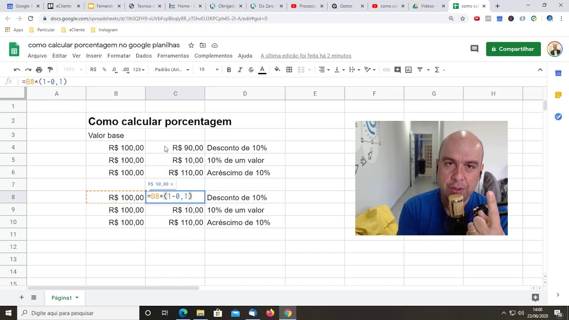This screenshot has height=320, width=569.
Task: Bookmark this page with star icon
Action: 463,19
